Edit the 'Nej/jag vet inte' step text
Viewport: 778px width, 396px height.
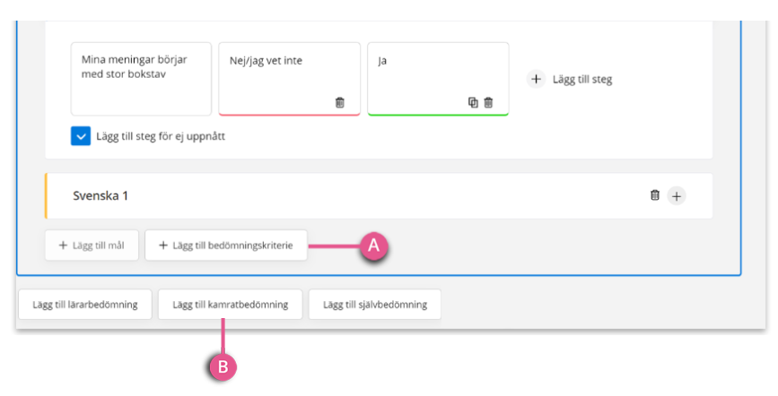289,79
